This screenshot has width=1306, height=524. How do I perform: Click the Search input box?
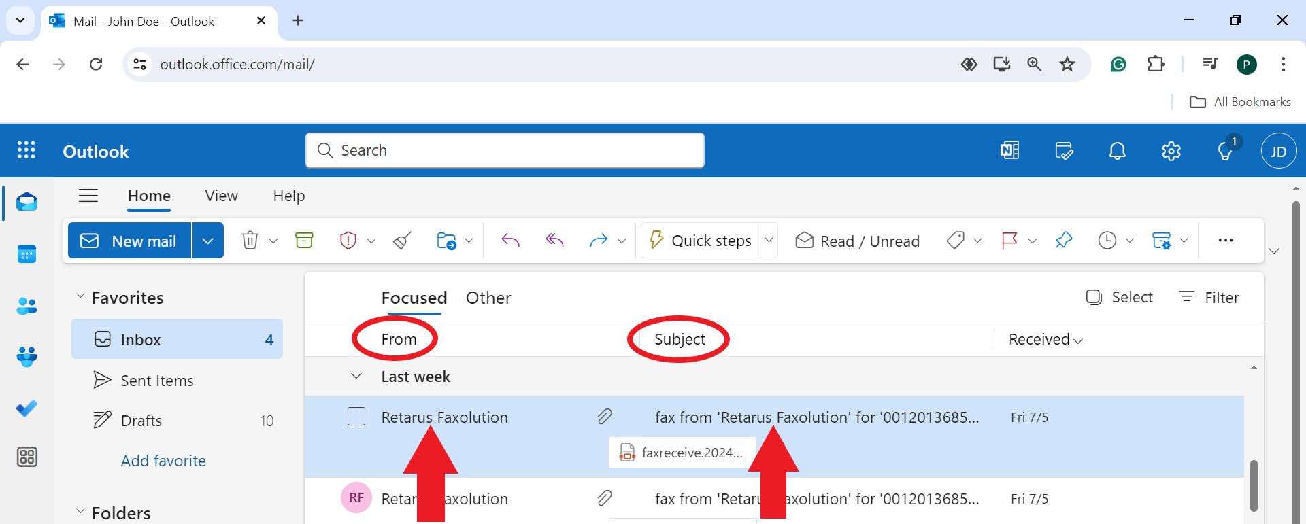(505, 150)
